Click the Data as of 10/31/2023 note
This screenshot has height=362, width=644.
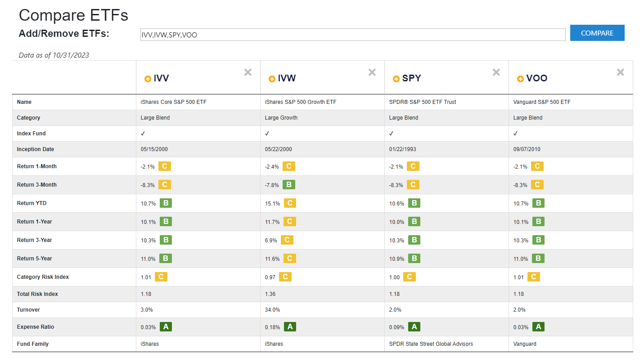coord(54,55)
